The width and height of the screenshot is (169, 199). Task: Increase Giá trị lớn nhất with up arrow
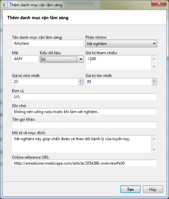pos(154,80)
